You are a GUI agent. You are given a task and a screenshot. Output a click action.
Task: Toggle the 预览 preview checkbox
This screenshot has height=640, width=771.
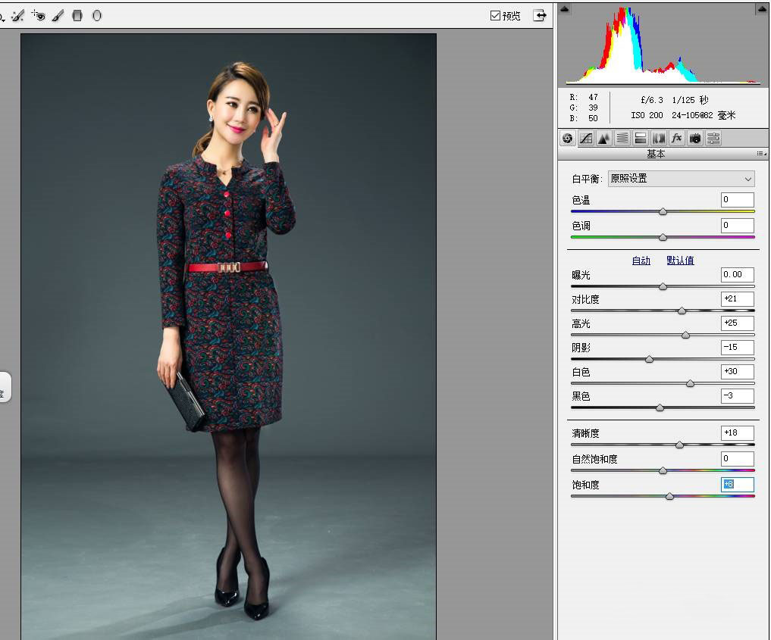[x=496, y=15]
